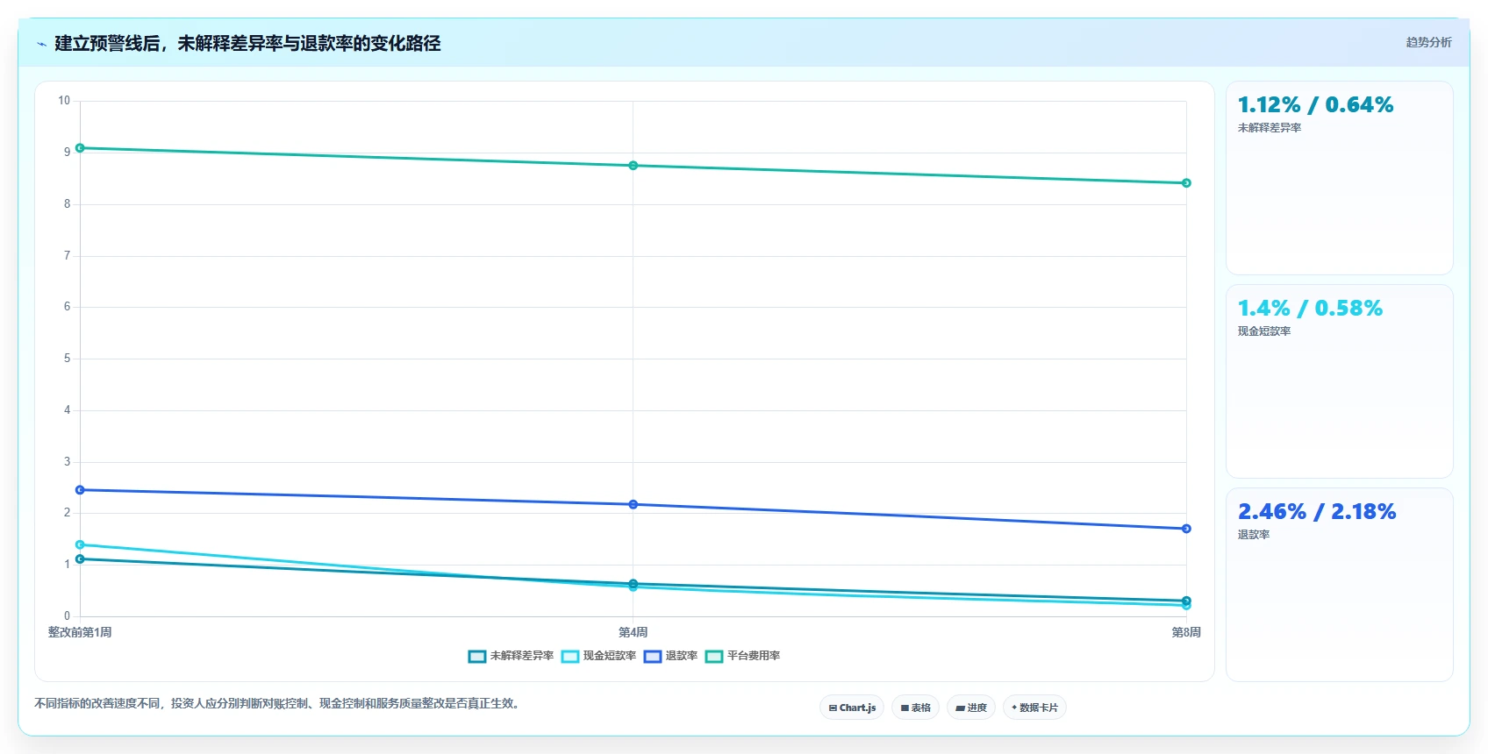The width and height of the screenshot is (1488, 754).
Task: Click the 未解释差异率 legend color box
Action: (477, 657)
